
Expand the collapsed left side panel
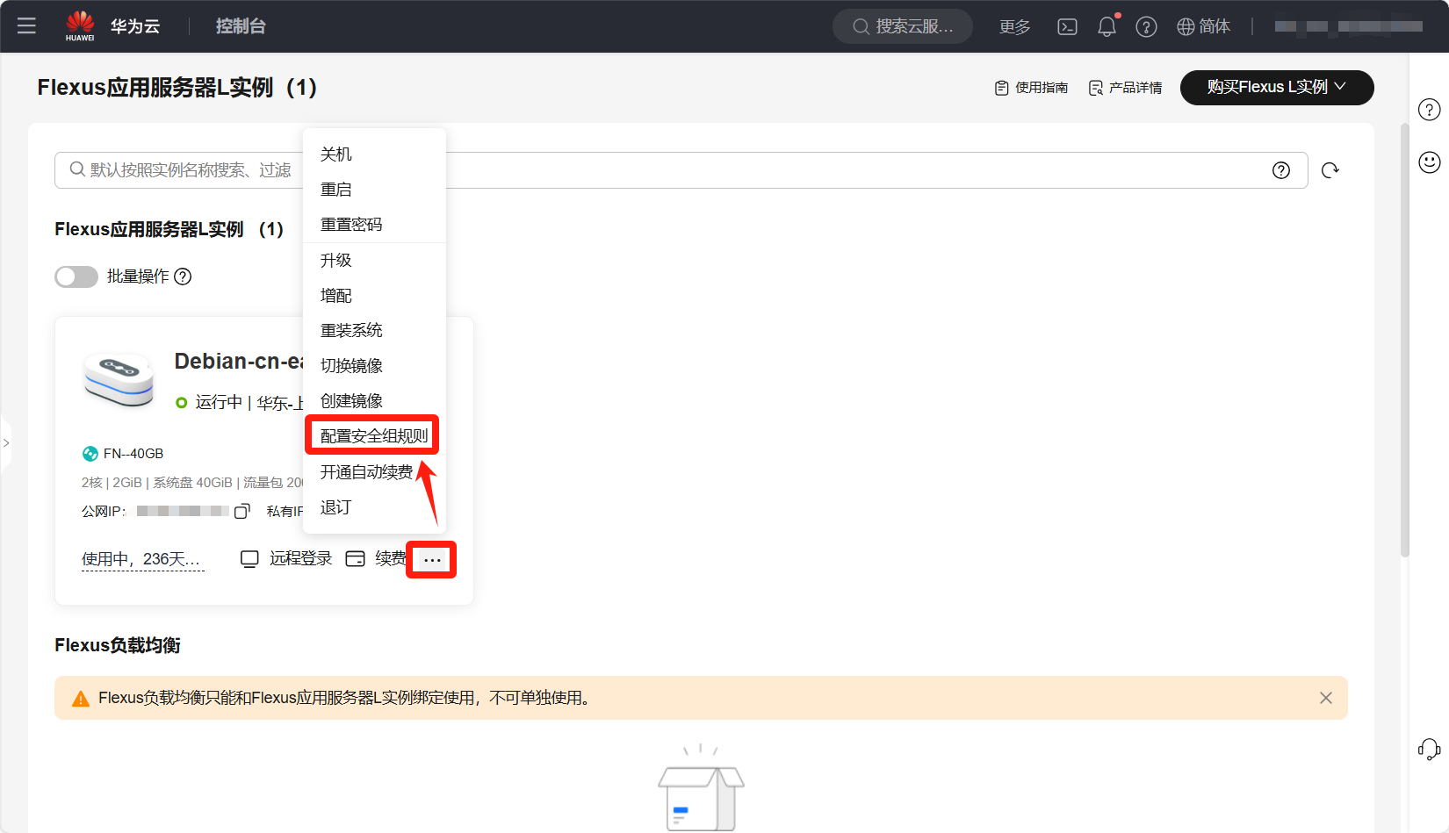[6, 443]
